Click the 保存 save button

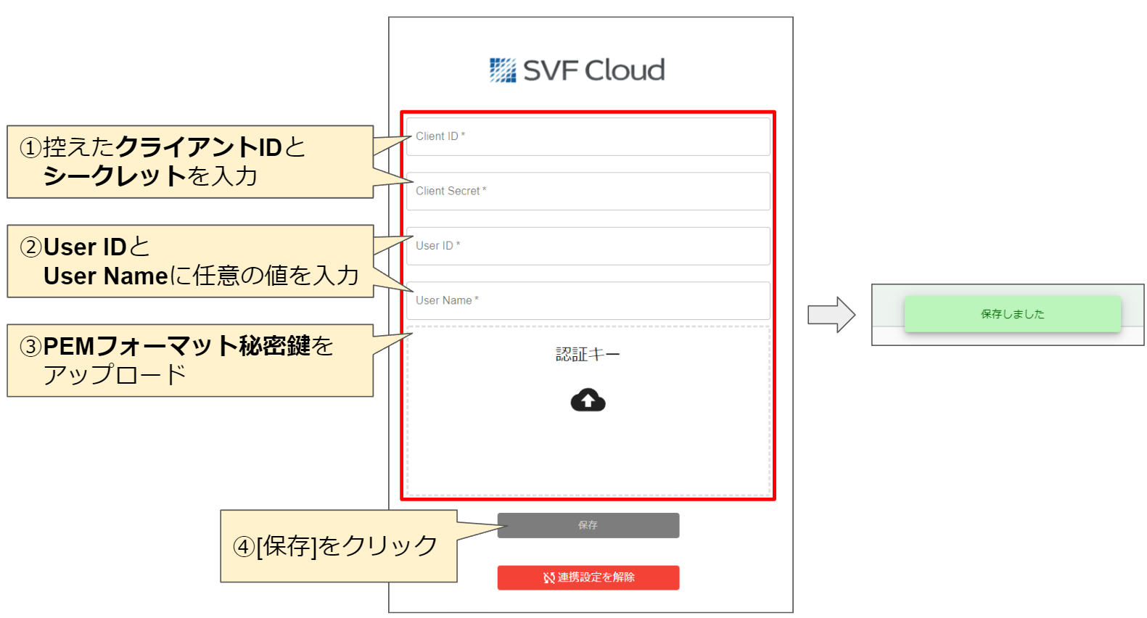coord(588,525)
